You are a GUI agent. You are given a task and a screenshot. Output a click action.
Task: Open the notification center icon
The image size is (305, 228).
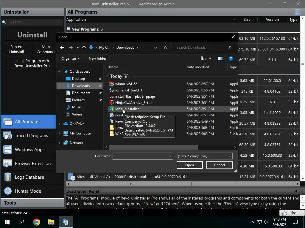pos(295,222)
